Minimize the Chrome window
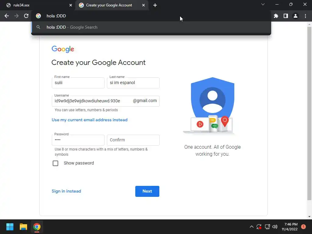 tap(277, 4)
